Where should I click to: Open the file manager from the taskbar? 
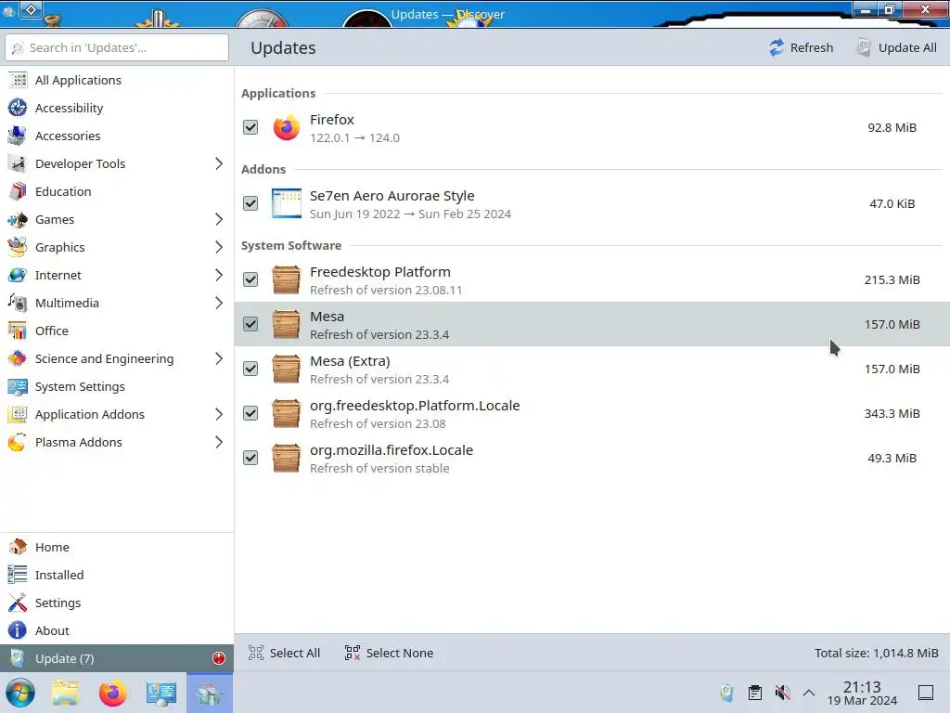tap(65, 693)
